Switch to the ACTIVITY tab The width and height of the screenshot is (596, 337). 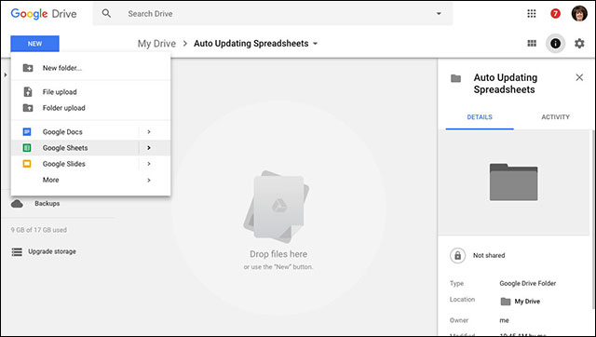555,117
